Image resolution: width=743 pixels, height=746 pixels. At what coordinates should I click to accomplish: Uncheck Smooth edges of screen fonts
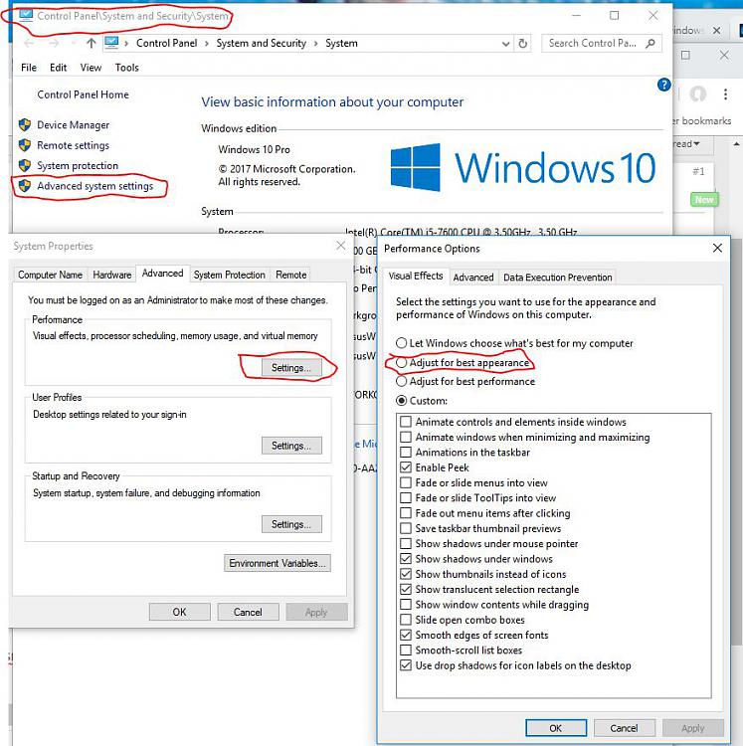pyautogui.click(x=406, y=635)
